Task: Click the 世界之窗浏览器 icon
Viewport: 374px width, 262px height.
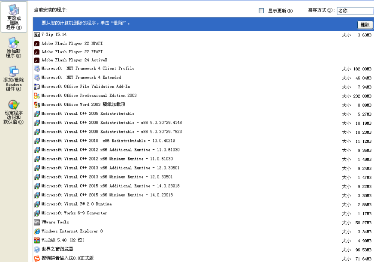Action: click(37, 250)
